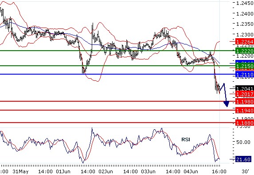Screen dimensions: 254x175
Task: Click the green horizontal line at 1.2220
Action: [x=117, y=51]
